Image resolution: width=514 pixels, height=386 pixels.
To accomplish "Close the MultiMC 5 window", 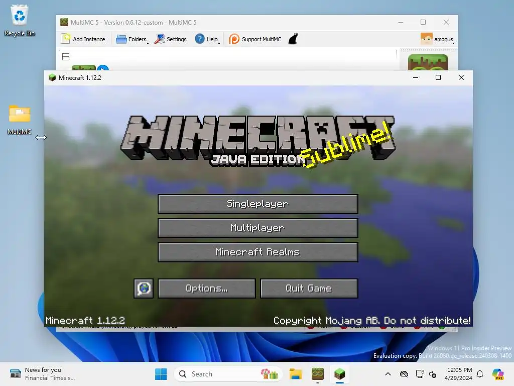I will (x=446, y=22).
